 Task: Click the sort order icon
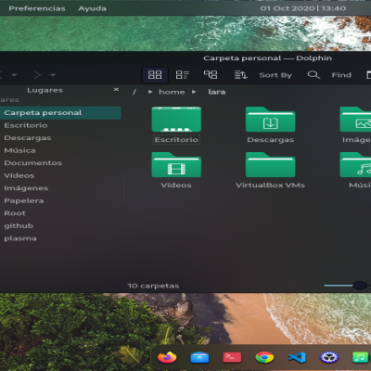coord(240,75)
